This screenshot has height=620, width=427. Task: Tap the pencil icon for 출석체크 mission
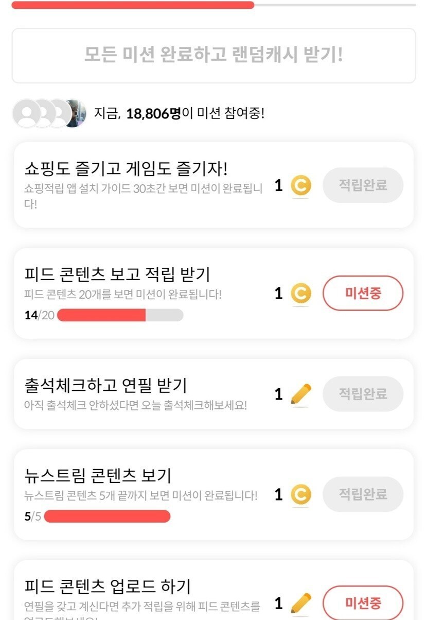(301, 394)
